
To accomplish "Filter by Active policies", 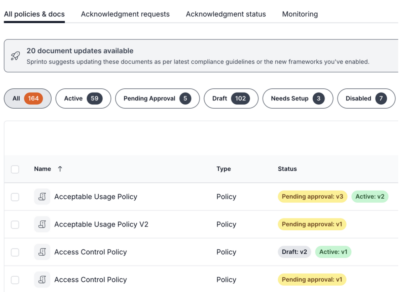I will tap(83, 98).
